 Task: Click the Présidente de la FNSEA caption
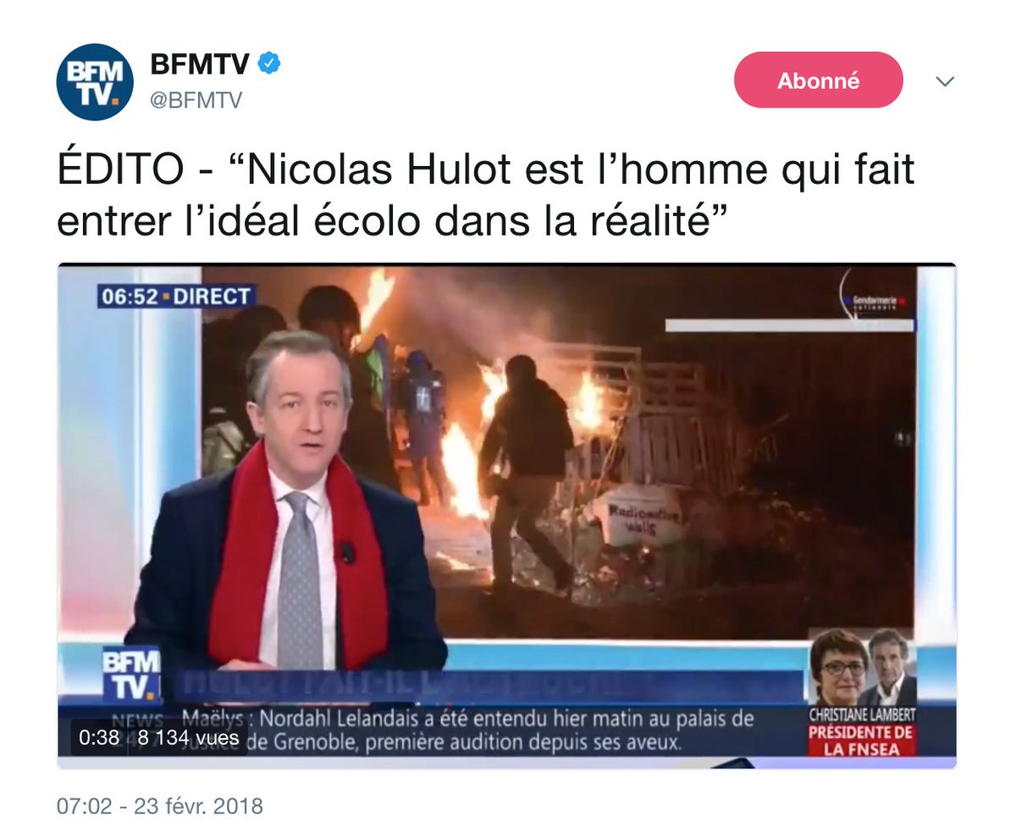pos(861,741)
